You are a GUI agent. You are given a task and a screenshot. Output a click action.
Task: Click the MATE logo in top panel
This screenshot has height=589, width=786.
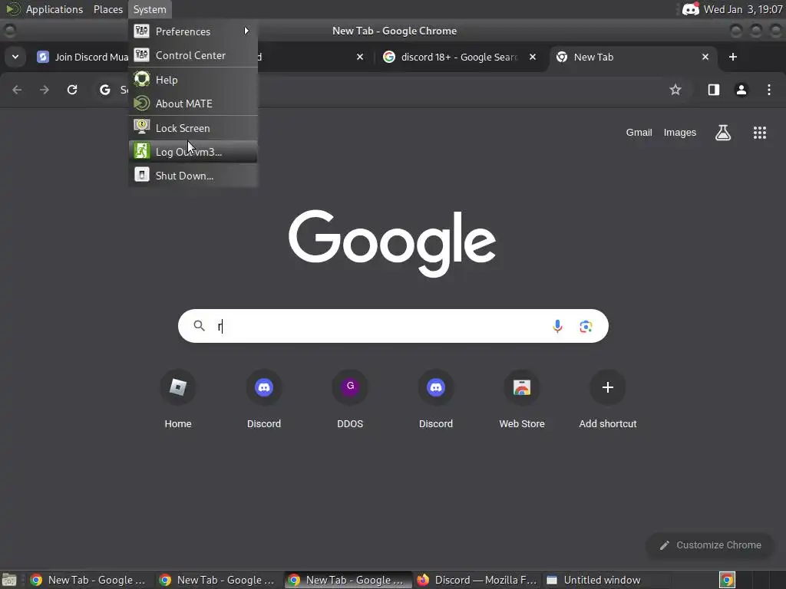[x=12, y=9]
